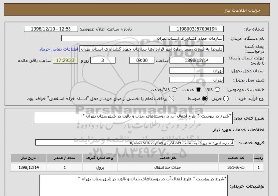Choose the جزیی purchase type radio

coord(226,99)
